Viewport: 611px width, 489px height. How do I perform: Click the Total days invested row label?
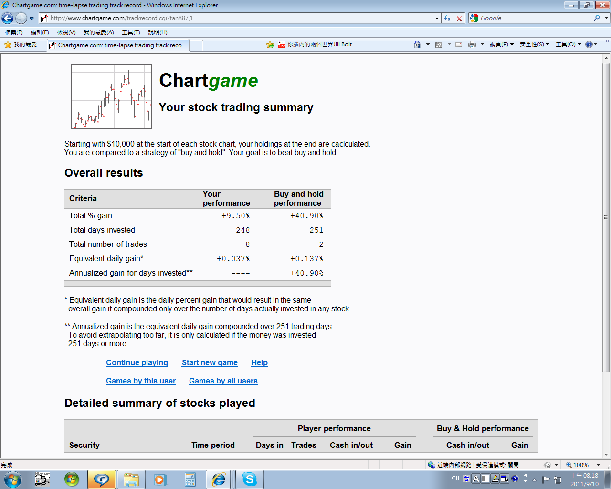click(102, 230)
